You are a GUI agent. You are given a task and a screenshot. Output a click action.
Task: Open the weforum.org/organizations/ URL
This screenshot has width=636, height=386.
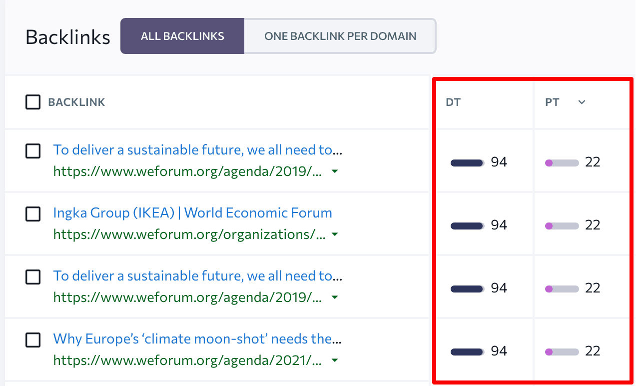tap(189, 234)
